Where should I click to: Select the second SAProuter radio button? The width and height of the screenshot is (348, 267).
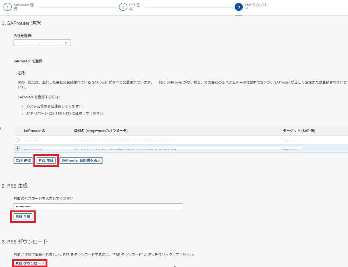pos(18,148)
